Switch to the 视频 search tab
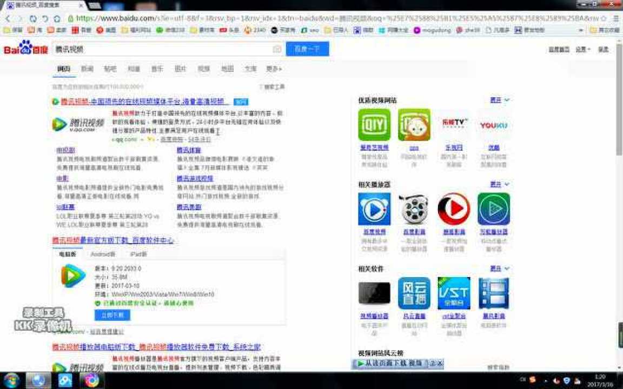This screenshot has width=623, height=389. click(x=204, y=69)
